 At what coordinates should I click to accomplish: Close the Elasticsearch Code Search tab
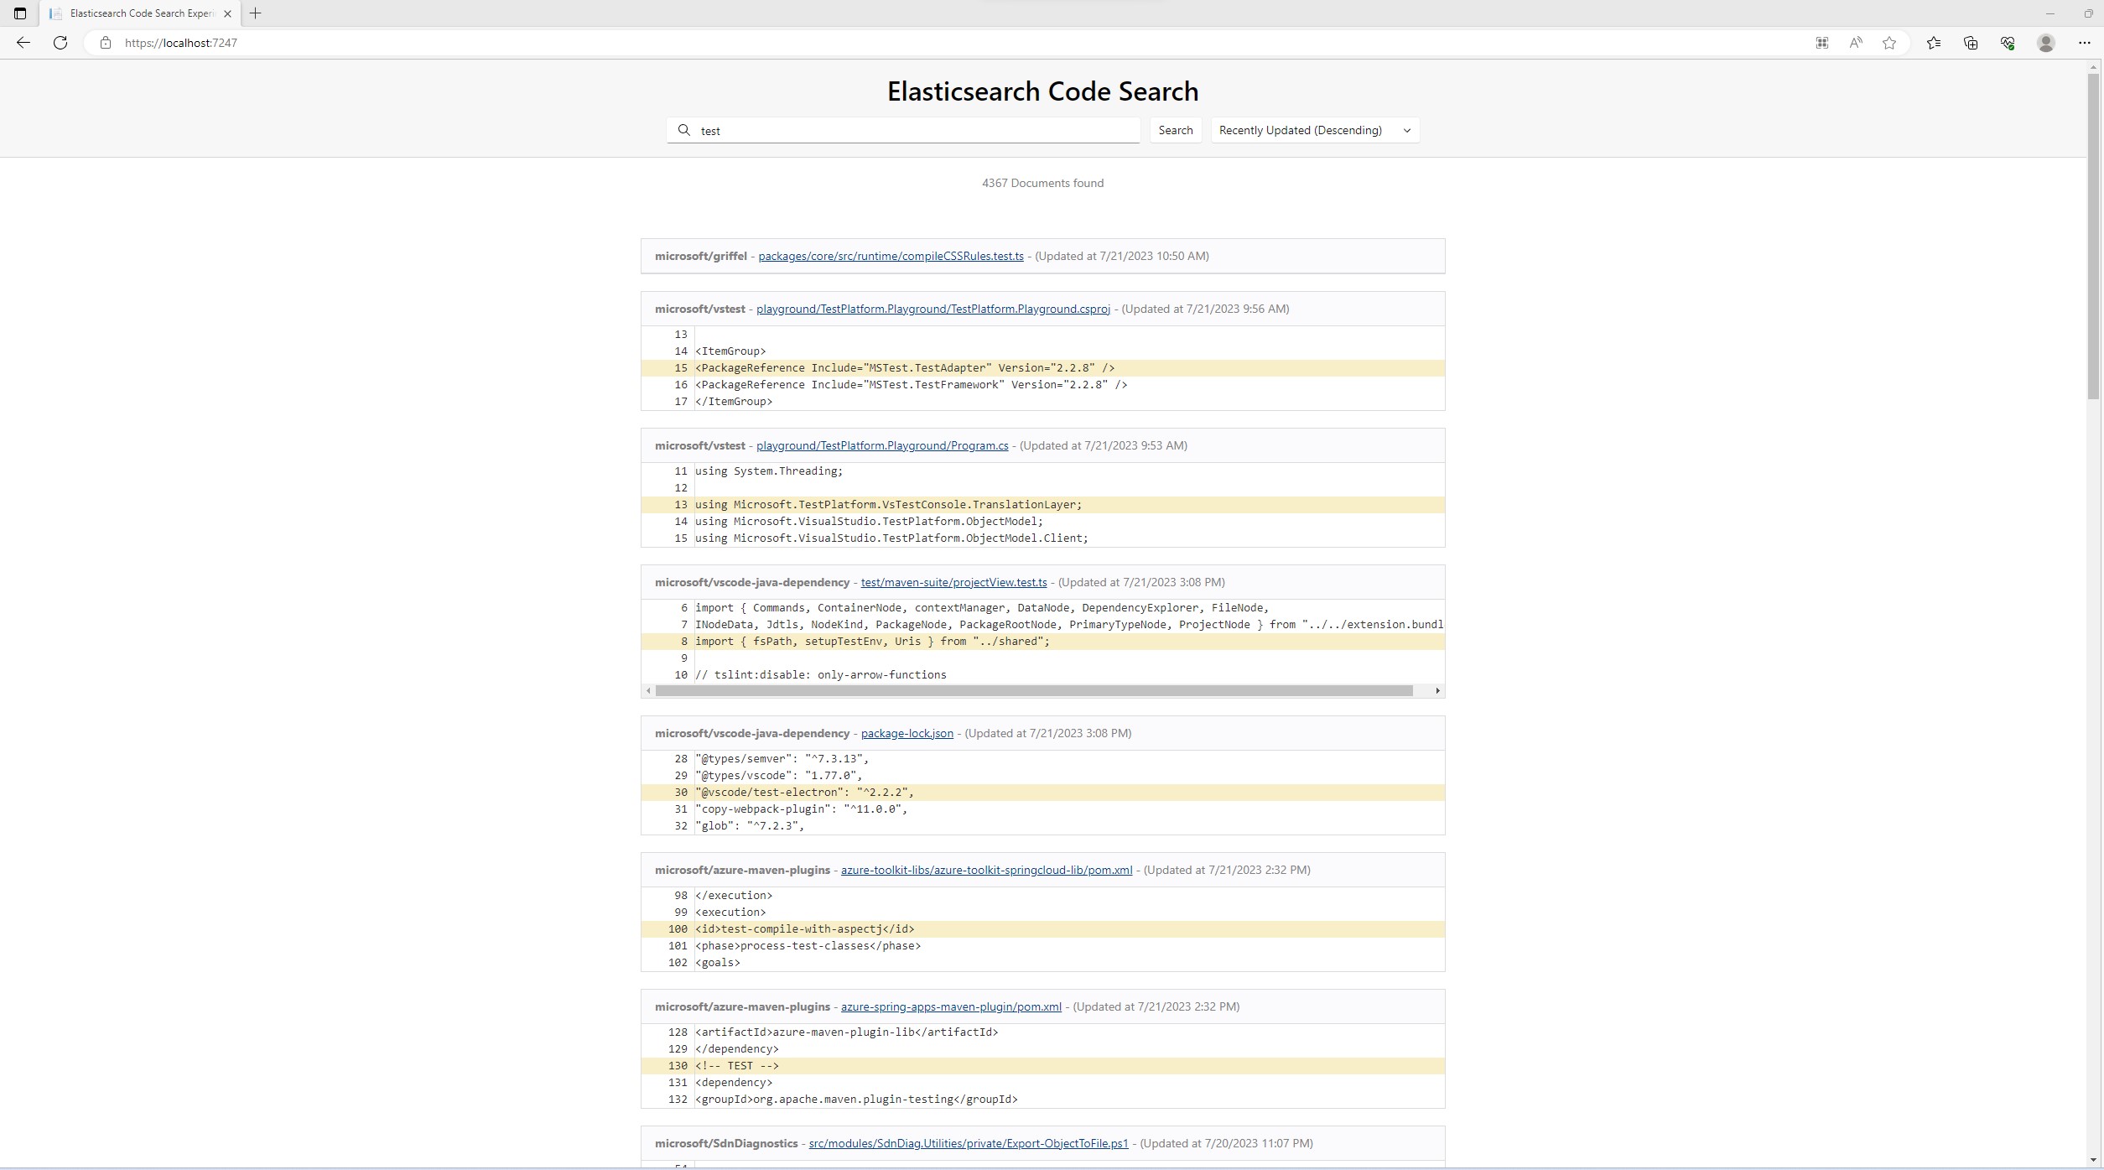coord(227,13)
